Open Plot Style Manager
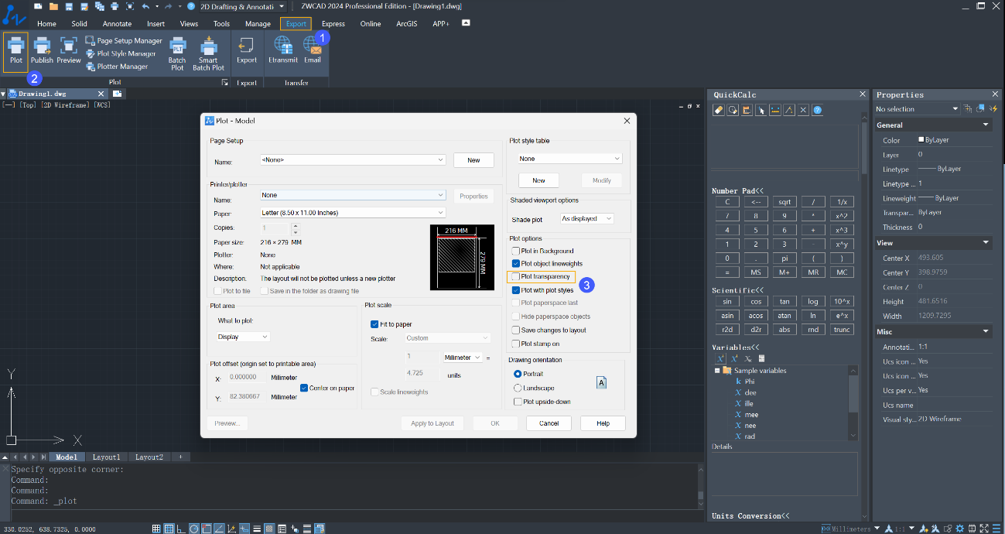The height and width of the screenshot is (534, 1005). pos(121,54)
